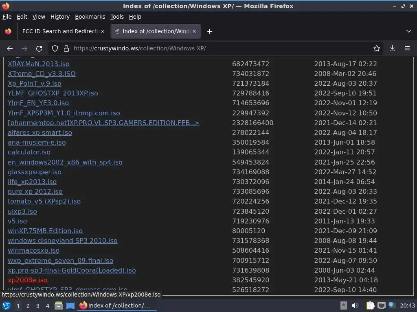Image resolution: width=417 pixels, height=312 pixels.
Task: Open the History menu
Action: tap(60, 17)
